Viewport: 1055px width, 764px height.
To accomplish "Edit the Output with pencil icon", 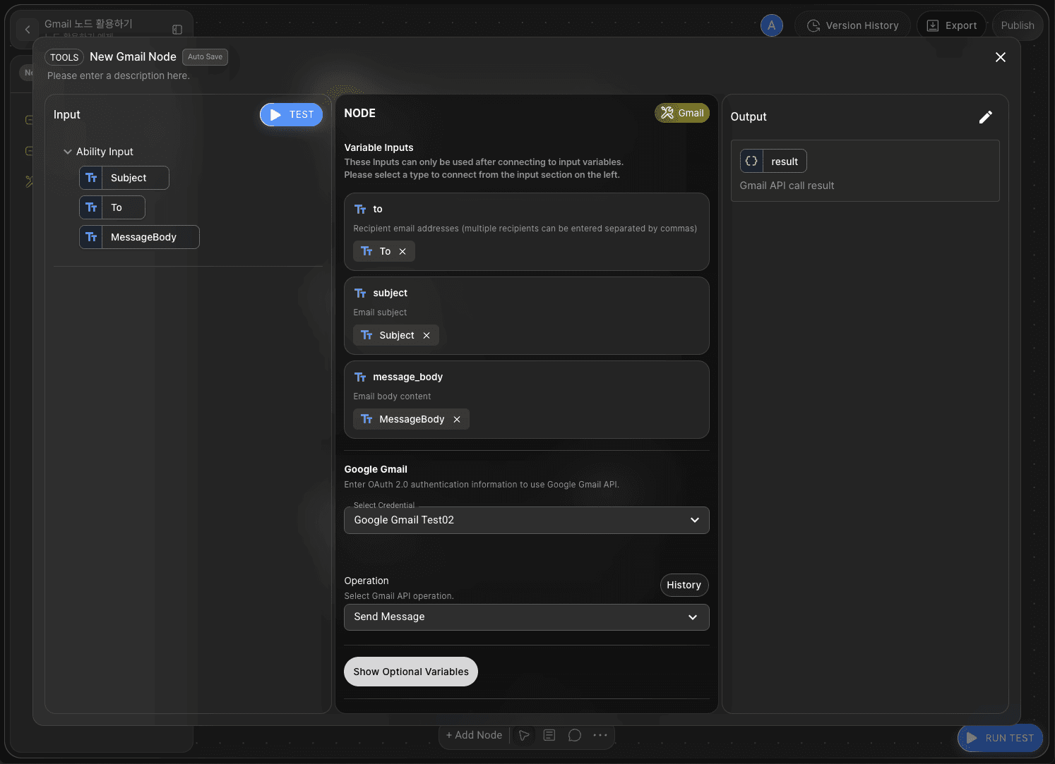I will [x=986, y=117].
